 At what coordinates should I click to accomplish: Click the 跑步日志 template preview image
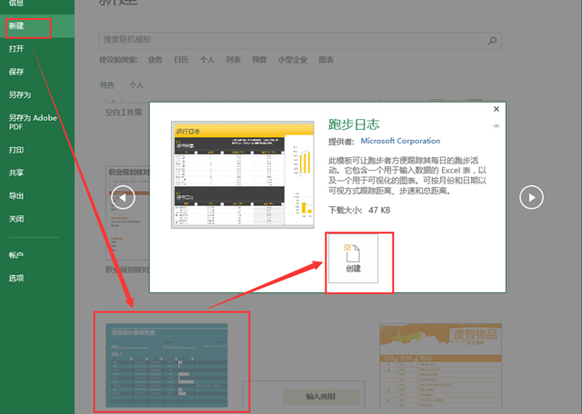(243, 174)
